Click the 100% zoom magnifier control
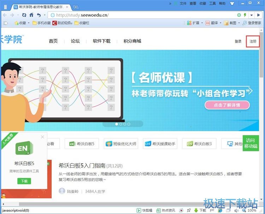Image resolution: width=265 pixels, height=214 pixels. (x=249, y=210)
